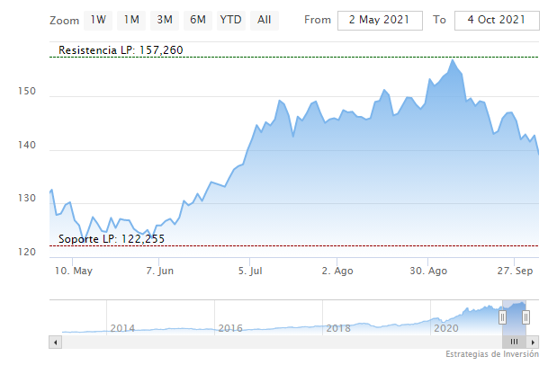The image size is (548, 365).
Task: Select the YTD zoom option
Action: pyautogui.click(x=230, y=20)
